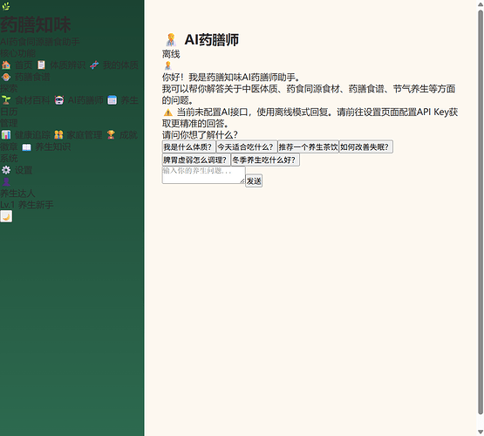Image resolution: width=484 pixels, height=436 pixels.
Task: Click the robot icon for AI药膳师
Action: tap(59, 100)
